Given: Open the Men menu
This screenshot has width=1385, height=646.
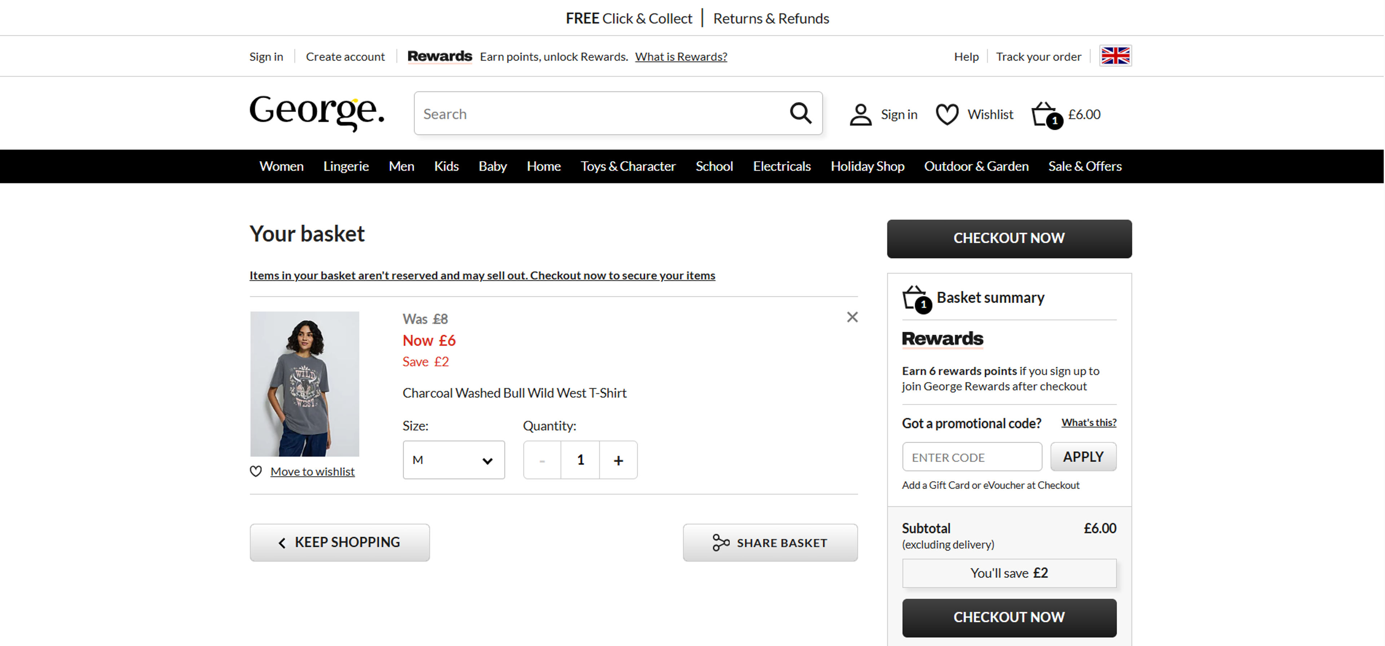Looking at the screenshot, I should click(x=401, y=167).
